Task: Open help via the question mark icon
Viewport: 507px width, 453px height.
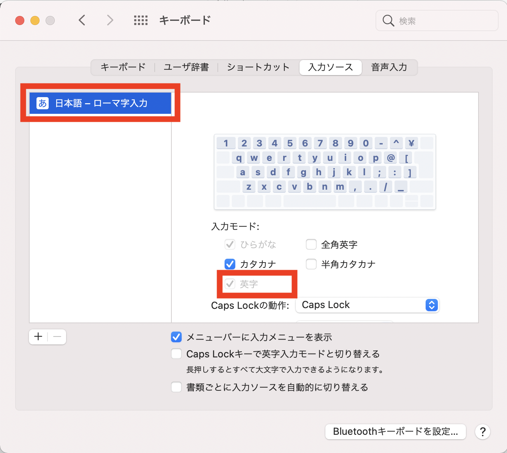Action: tap(482, 432)
